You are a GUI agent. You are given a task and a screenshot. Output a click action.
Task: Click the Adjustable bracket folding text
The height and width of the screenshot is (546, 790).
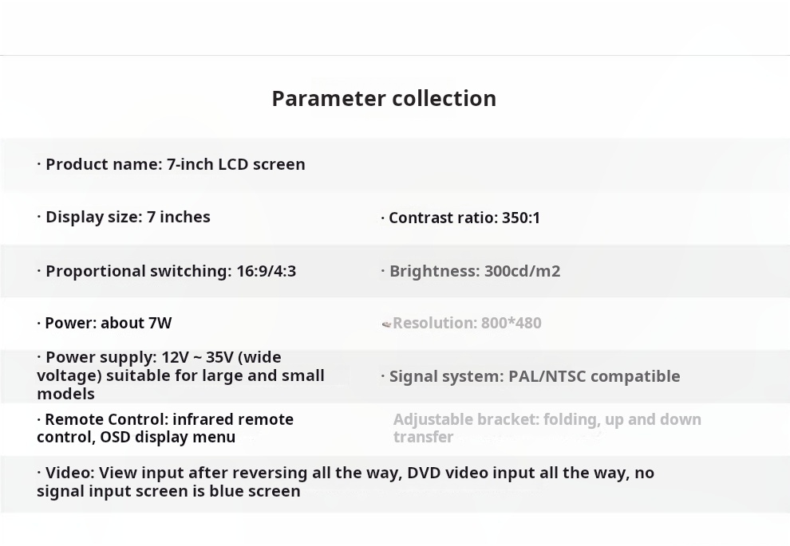point(547,428)
